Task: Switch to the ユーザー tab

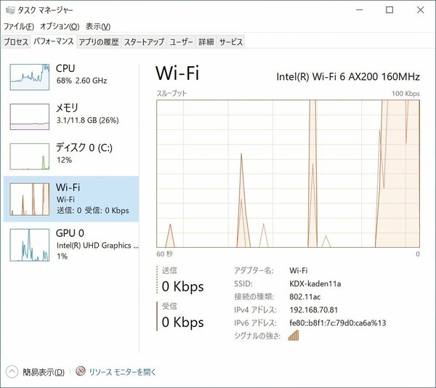Action: (x=181, y=42)
